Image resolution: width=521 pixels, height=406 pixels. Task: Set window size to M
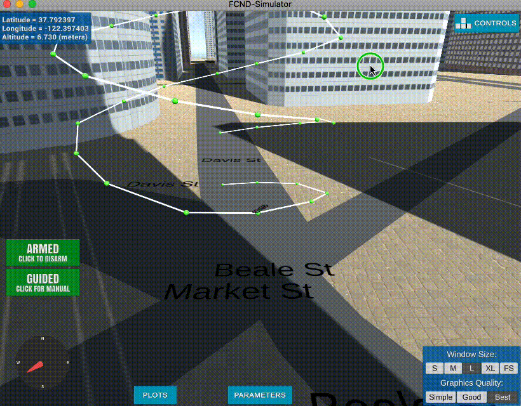453,368
